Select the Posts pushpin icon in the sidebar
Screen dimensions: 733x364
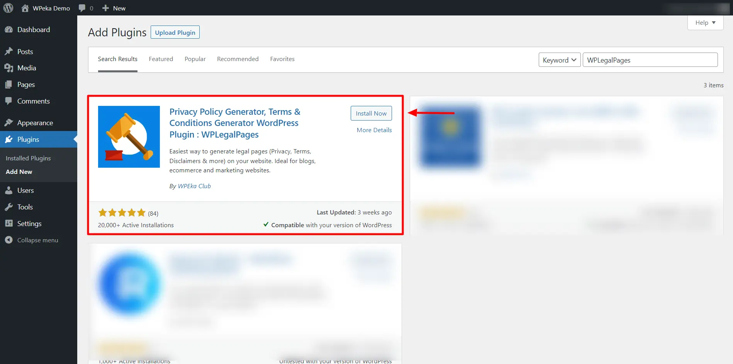(x=9, y=51)
